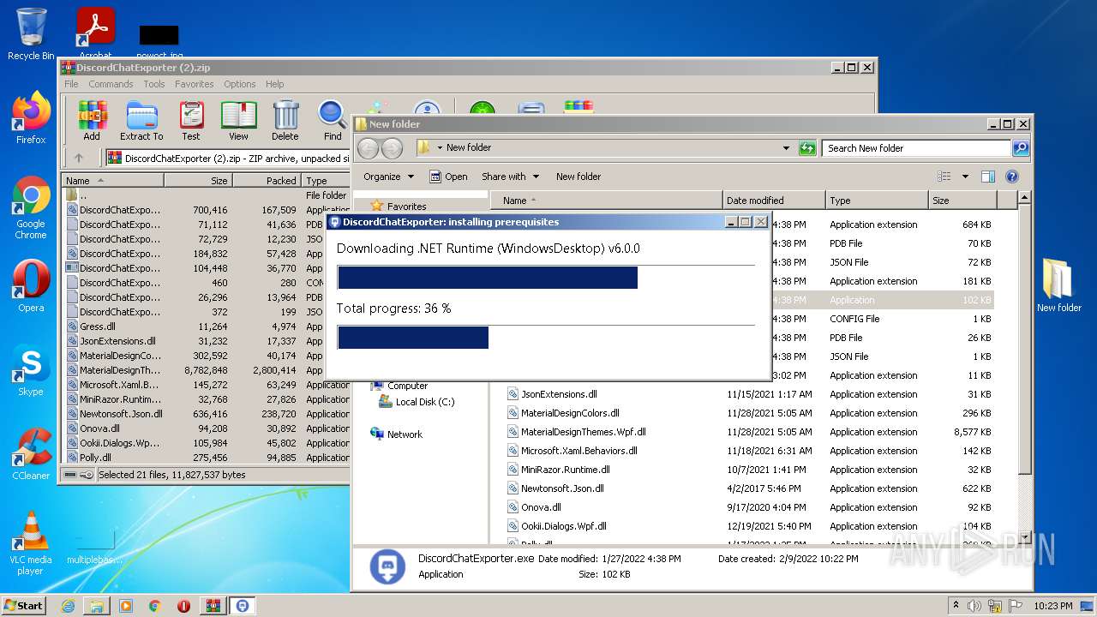Click the DiscordChatExporter taskbar button
1097x617 pixels.
(x=243, y=606)
